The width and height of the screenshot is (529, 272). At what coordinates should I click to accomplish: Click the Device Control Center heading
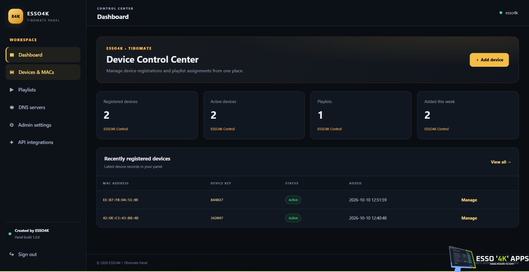(x=153, y=60)
